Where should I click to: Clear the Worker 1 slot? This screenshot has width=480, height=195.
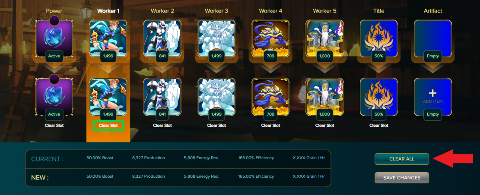click(x=108, y=125)
